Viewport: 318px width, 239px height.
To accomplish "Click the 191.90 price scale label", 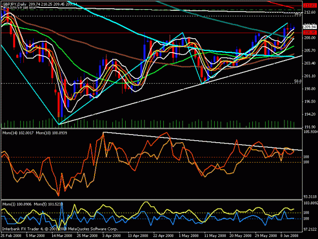I will point(310,127).
